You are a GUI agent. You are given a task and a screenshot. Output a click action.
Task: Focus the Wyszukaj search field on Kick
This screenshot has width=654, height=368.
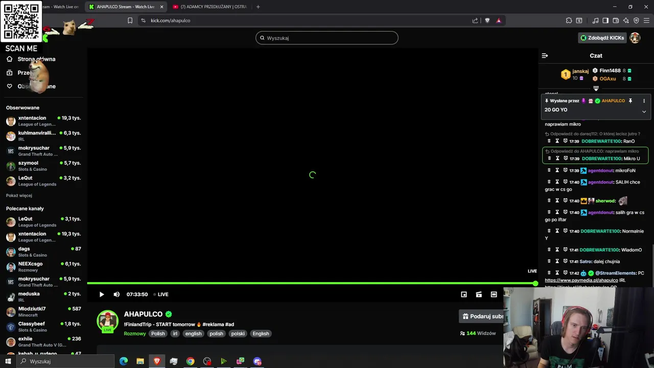pyautogui.click(x=327, y=38)
